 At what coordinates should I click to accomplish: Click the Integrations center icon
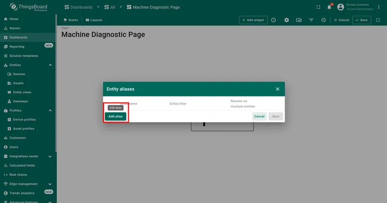(6, 156)
